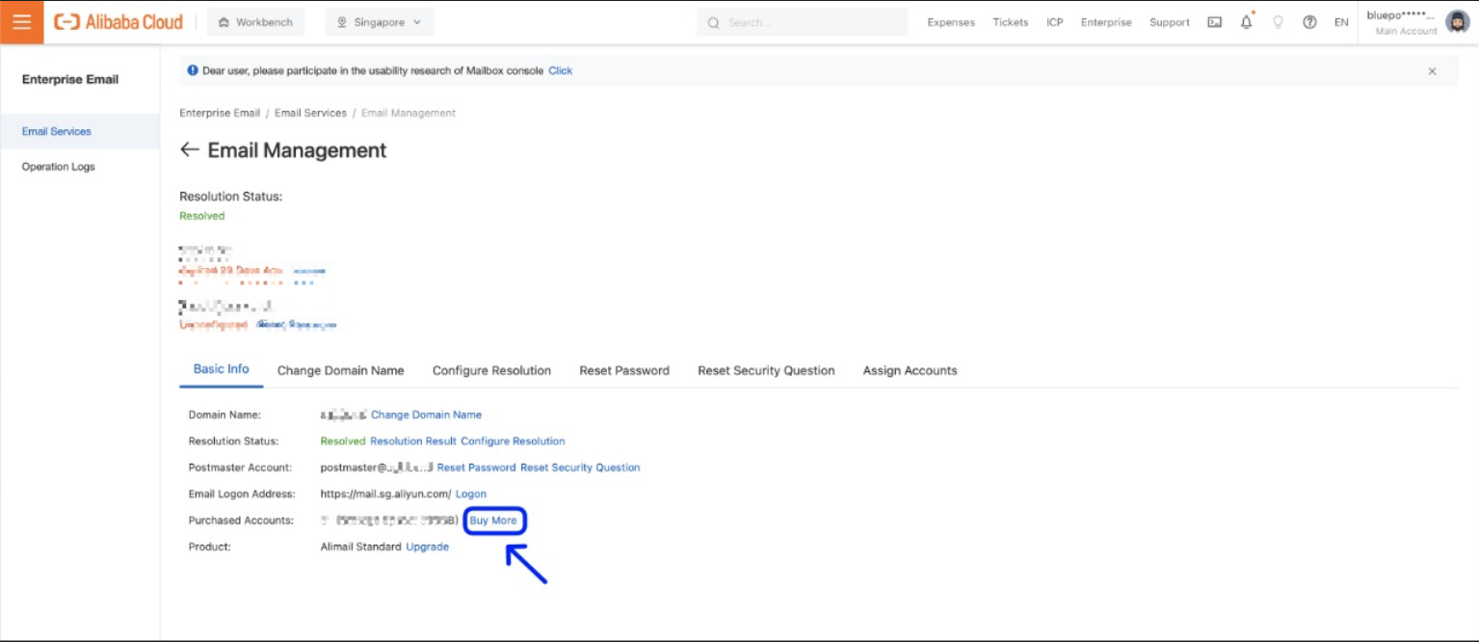The height and width of the screenshot is (642, 1479).
Task: Open the help question mark icon
Action: pyautogui.click(x=1309, y=22)
